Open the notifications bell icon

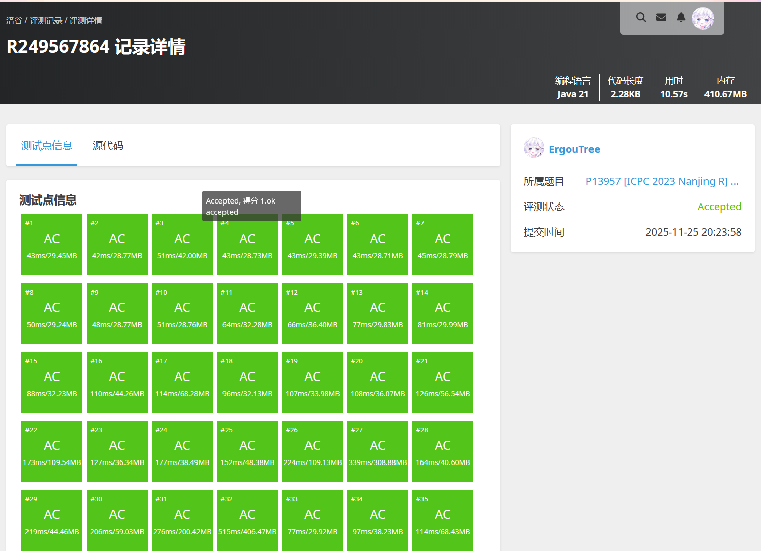pos(681,18)
